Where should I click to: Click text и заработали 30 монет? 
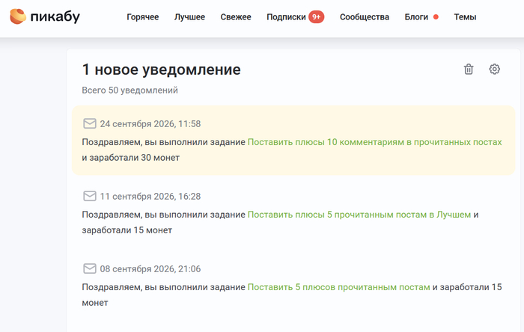pyautogui.click(x=131, y=158)
